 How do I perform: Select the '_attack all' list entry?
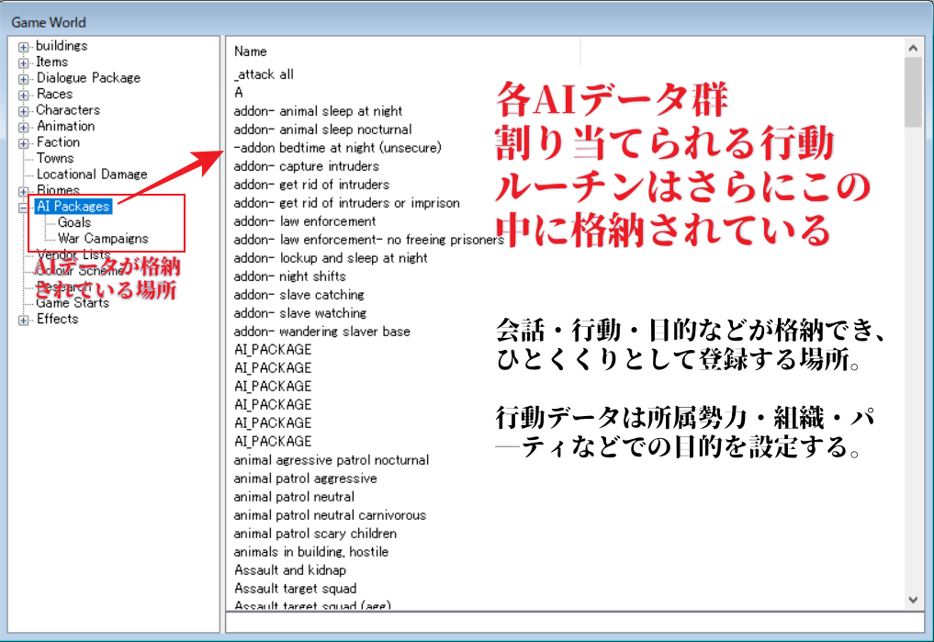pos(264,74)
